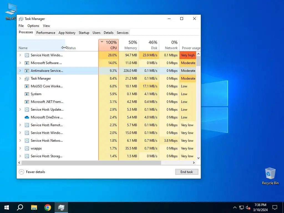284x213 pixels.
Task: Sort by the CPU column header
Action: 108,45
